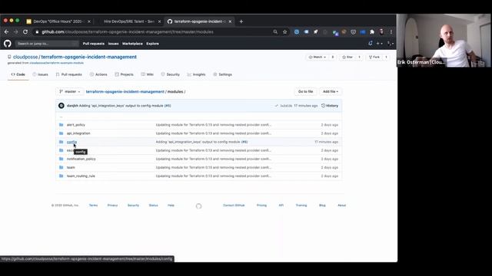Image resolution: width=492 pixels, height=276 pixels.
Task: Switch to the DevOps Office Hours browser tab
Action: tap(58, 21)
